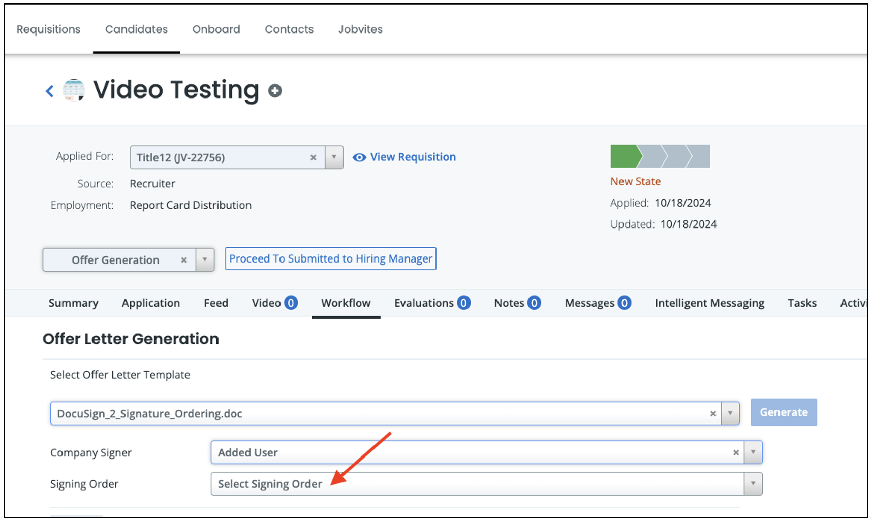Clear the Title12 (JV-22756) requisition field
This screenshot has width=872, height=522.
[314, 157]
